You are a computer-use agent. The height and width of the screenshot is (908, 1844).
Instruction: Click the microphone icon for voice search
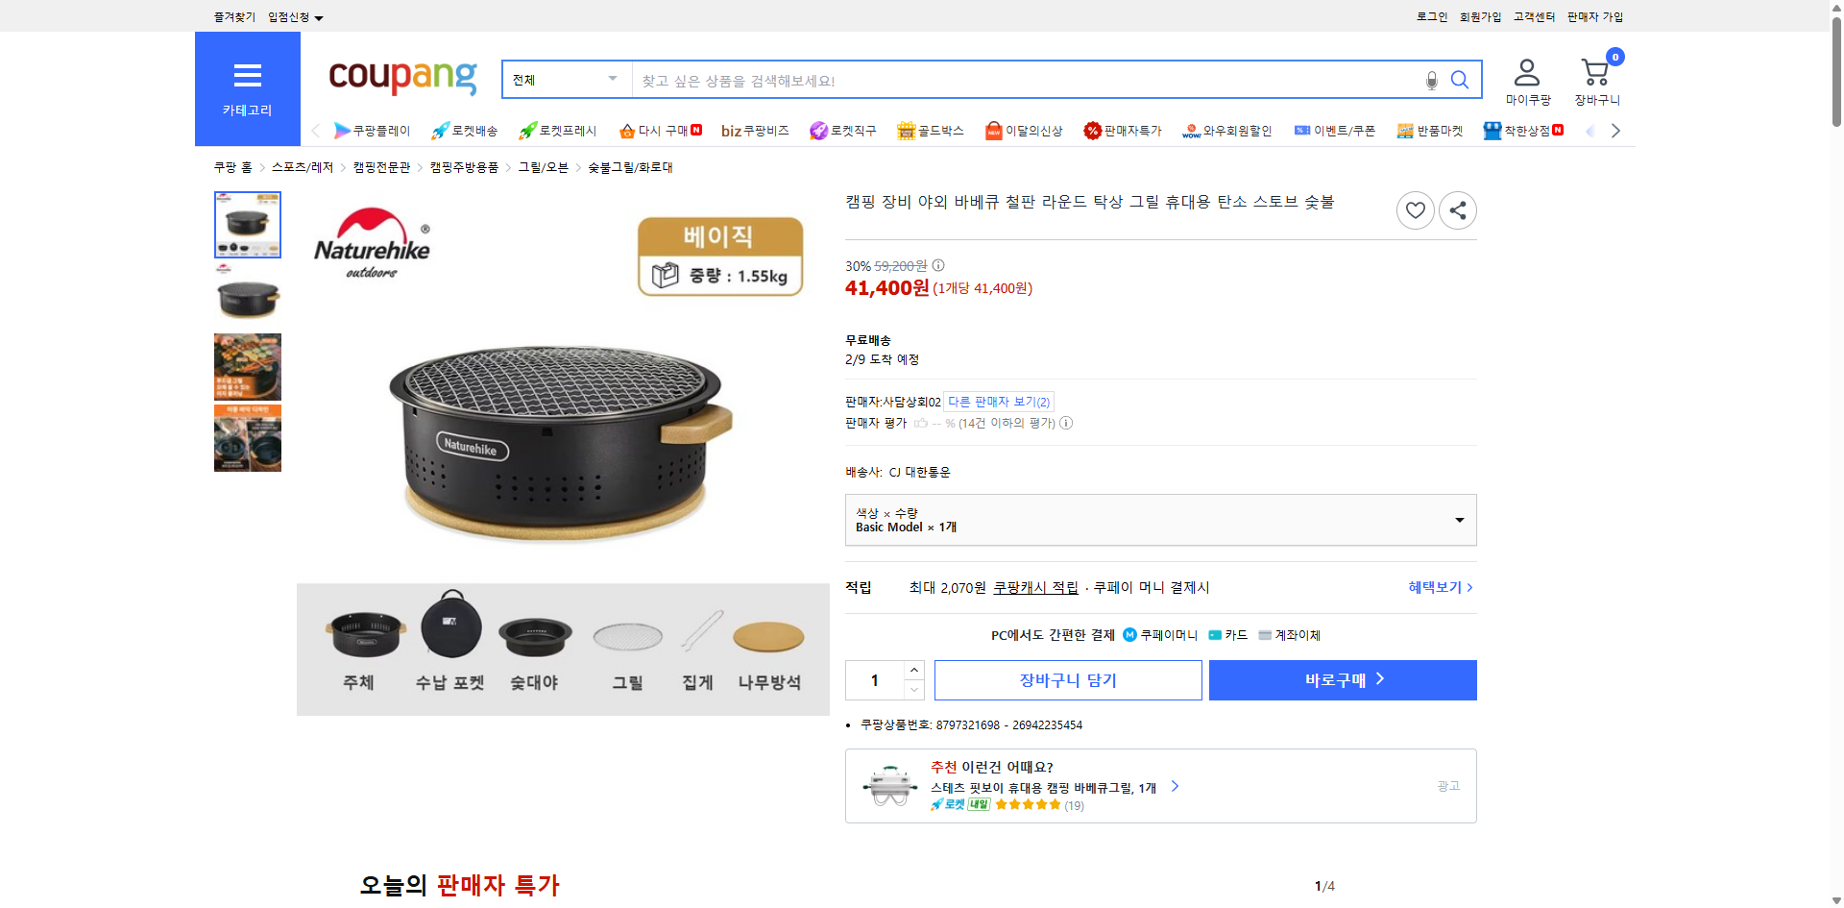point(1431,80)
